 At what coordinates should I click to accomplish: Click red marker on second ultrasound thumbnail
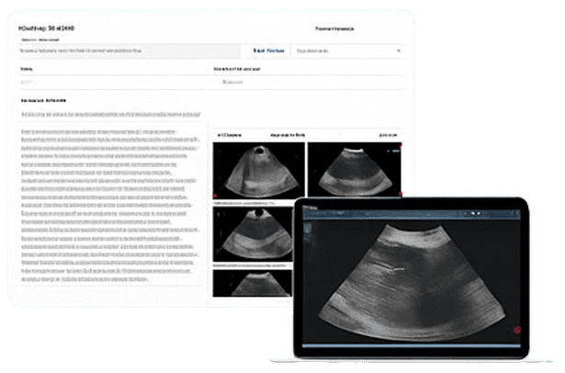(x=400, y=194)
